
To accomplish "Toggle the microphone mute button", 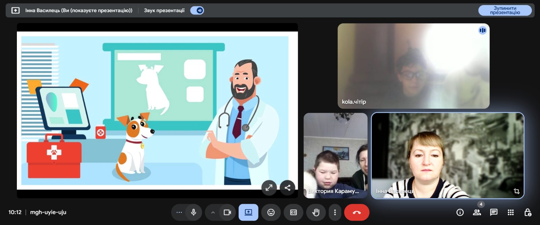I will pos(194,213).
